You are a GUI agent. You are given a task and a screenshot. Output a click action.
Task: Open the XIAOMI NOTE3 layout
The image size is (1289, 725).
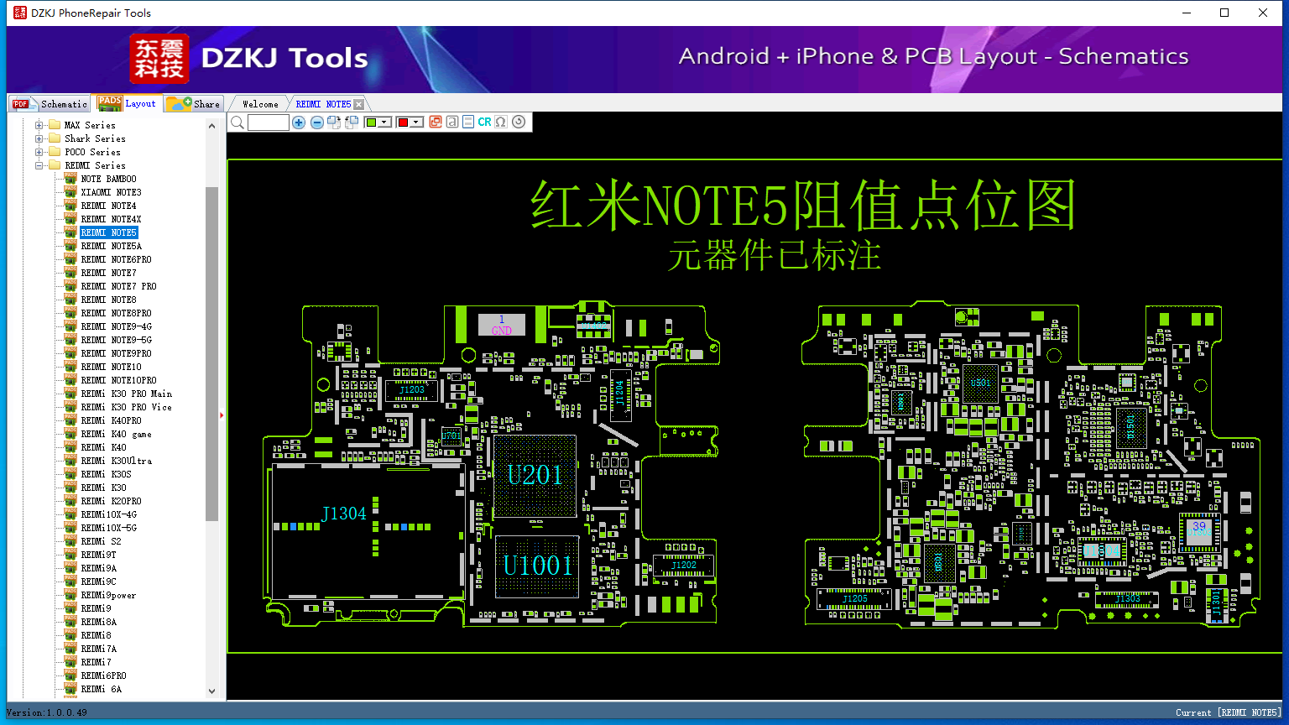point(111,192)
